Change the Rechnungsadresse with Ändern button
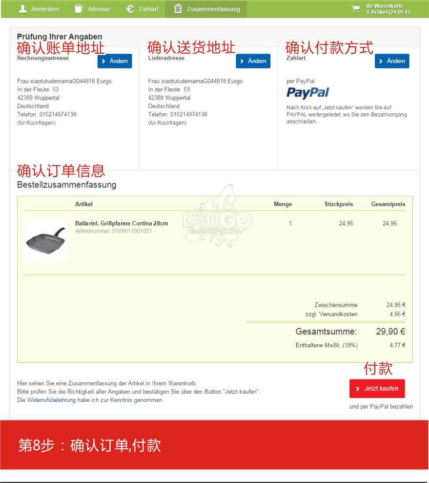 coord(115,61)
